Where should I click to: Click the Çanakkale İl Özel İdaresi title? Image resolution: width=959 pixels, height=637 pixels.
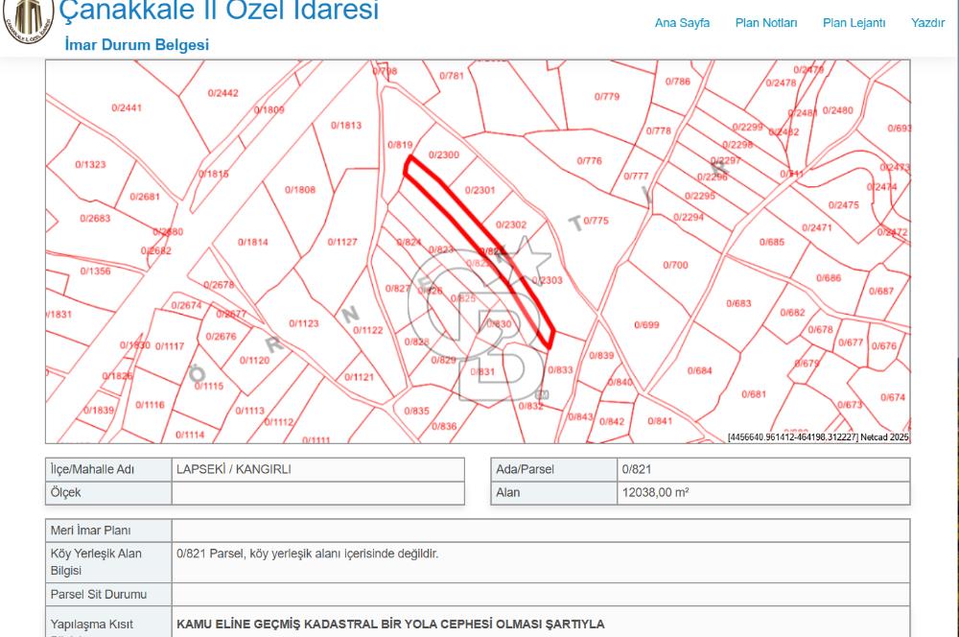coord(219,11)
